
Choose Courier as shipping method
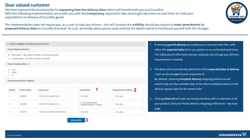click(x=9, y=72)
